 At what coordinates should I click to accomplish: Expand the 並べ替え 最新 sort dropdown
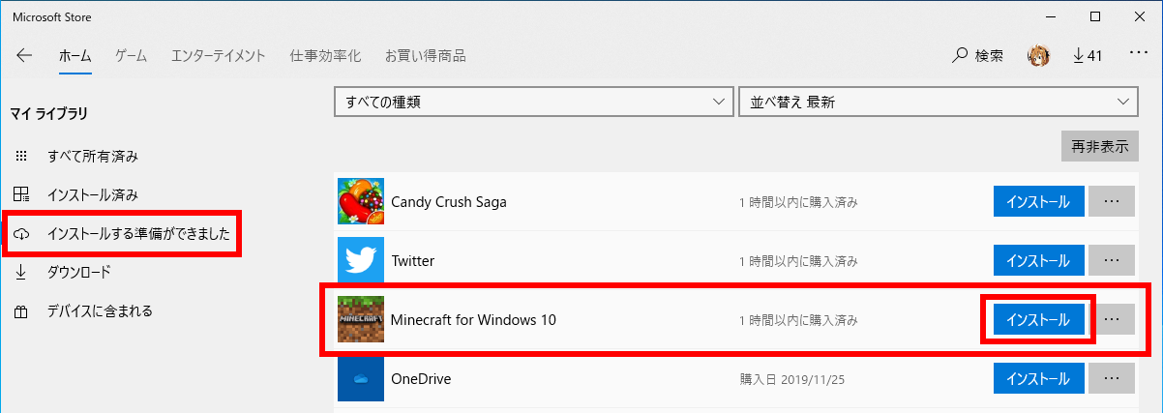click(937, 102)
